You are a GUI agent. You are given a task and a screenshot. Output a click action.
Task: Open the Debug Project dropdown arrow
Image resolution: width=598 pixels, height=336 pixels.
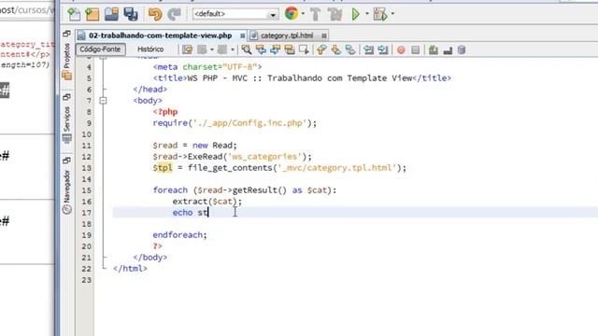tap(392, 14)
